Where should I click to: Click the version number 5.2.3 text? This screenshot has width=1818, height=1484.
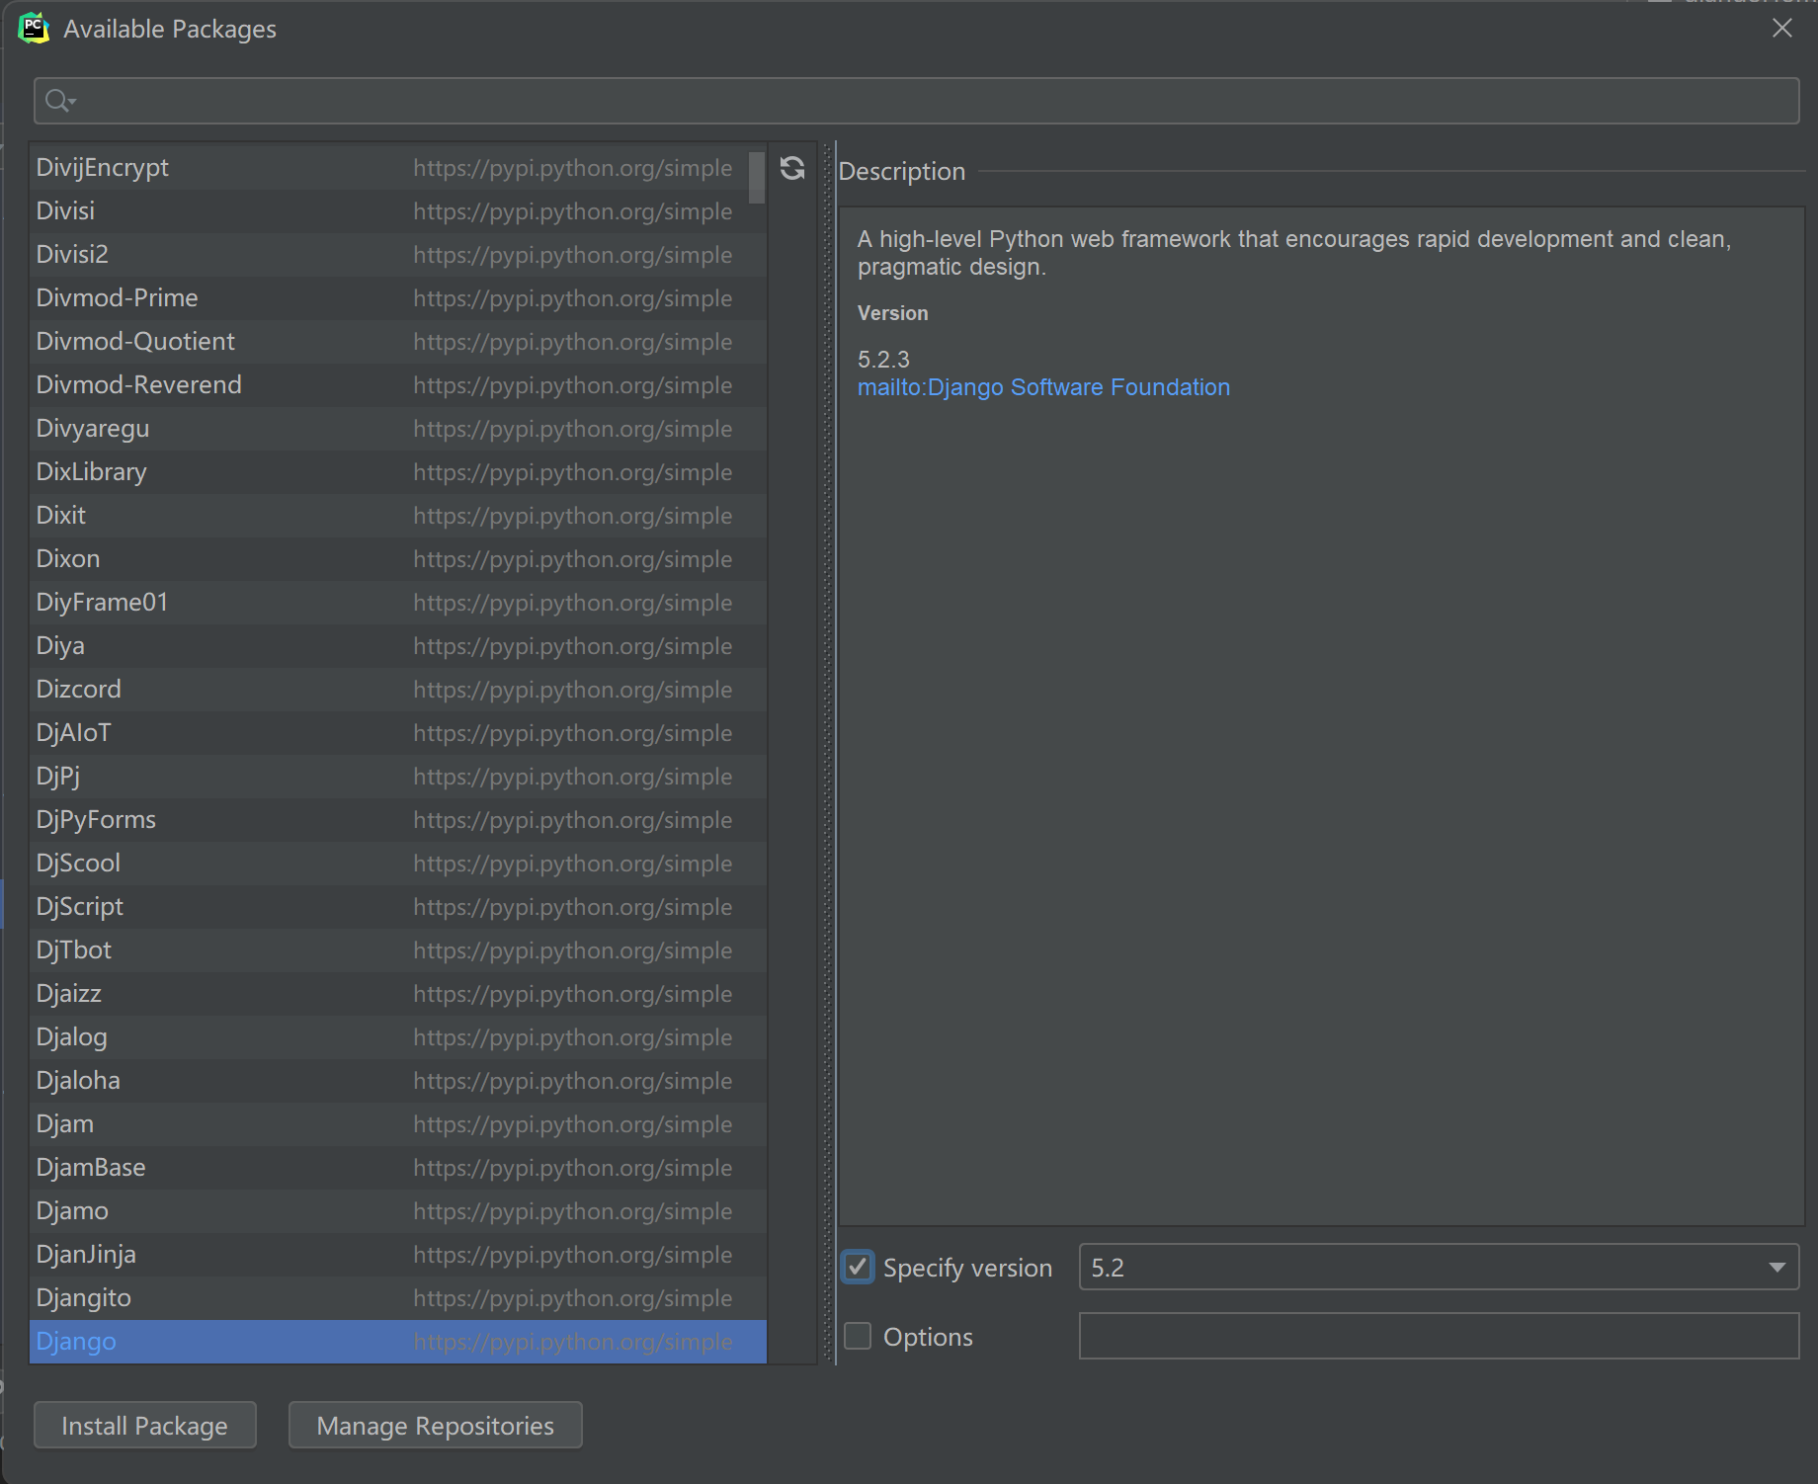tap(883, 360)
